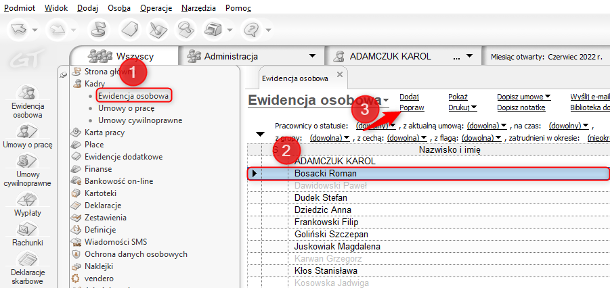Click the Rachunki sidebar shortcut icon
The width and height of the screenshot is (610, 288).
click(x=27, y=229)
